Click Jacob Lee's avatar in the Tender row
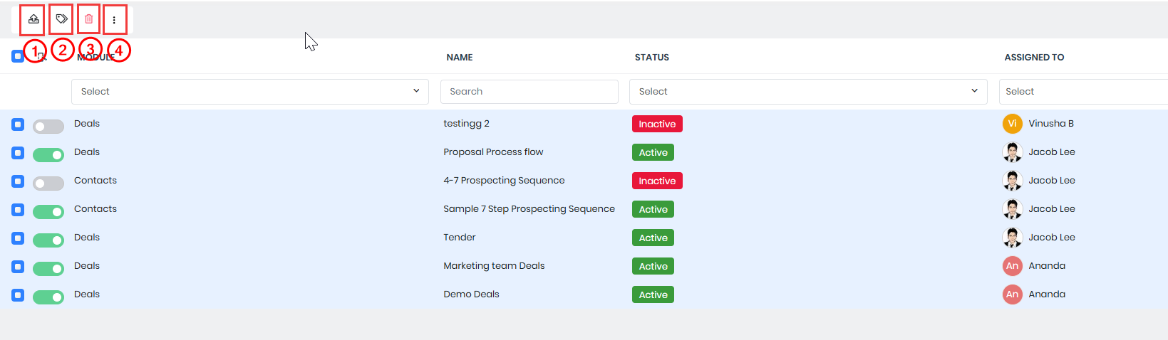Image resolution: width=1168 pixels, height=340 pixels. coord(1012,238)
